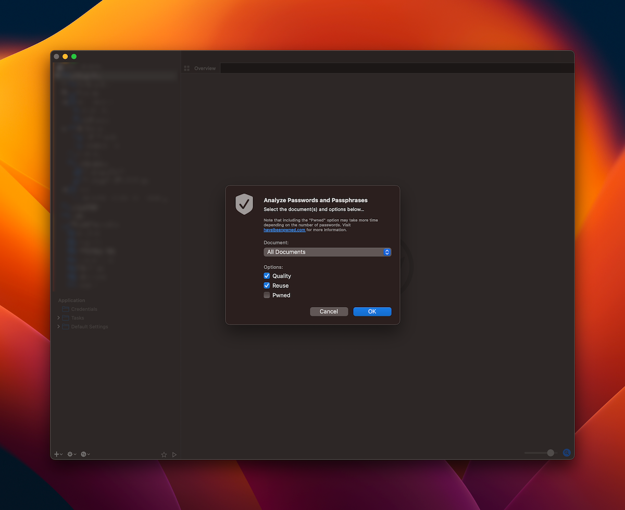Screen dimensions: 625x510
Task: Click the Credentials folder icon
Action: point(66,309)
